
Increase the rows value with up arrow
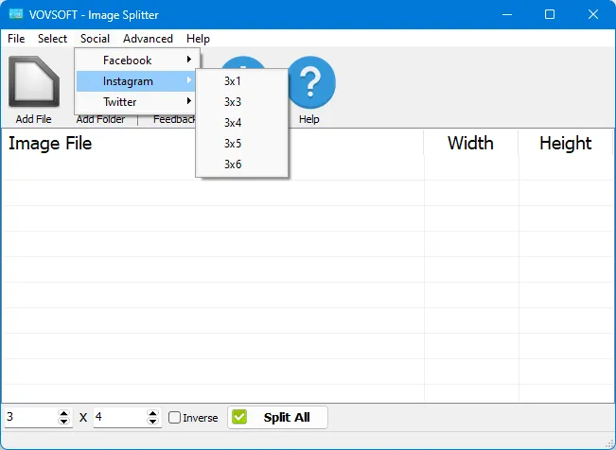tap(154, 413)
